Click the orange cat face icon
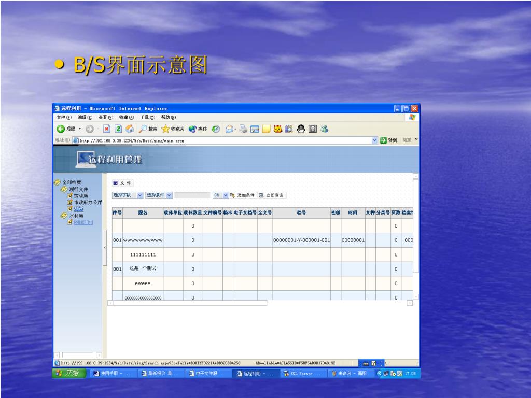This screenshot has height=398, width=531. [x=278, y=129]
